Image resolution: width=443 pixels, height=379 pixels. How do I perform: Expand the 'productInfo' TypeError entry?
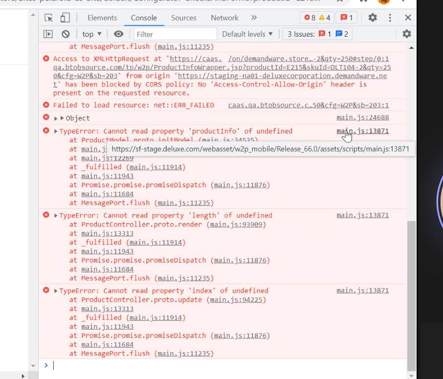[56, 132]
